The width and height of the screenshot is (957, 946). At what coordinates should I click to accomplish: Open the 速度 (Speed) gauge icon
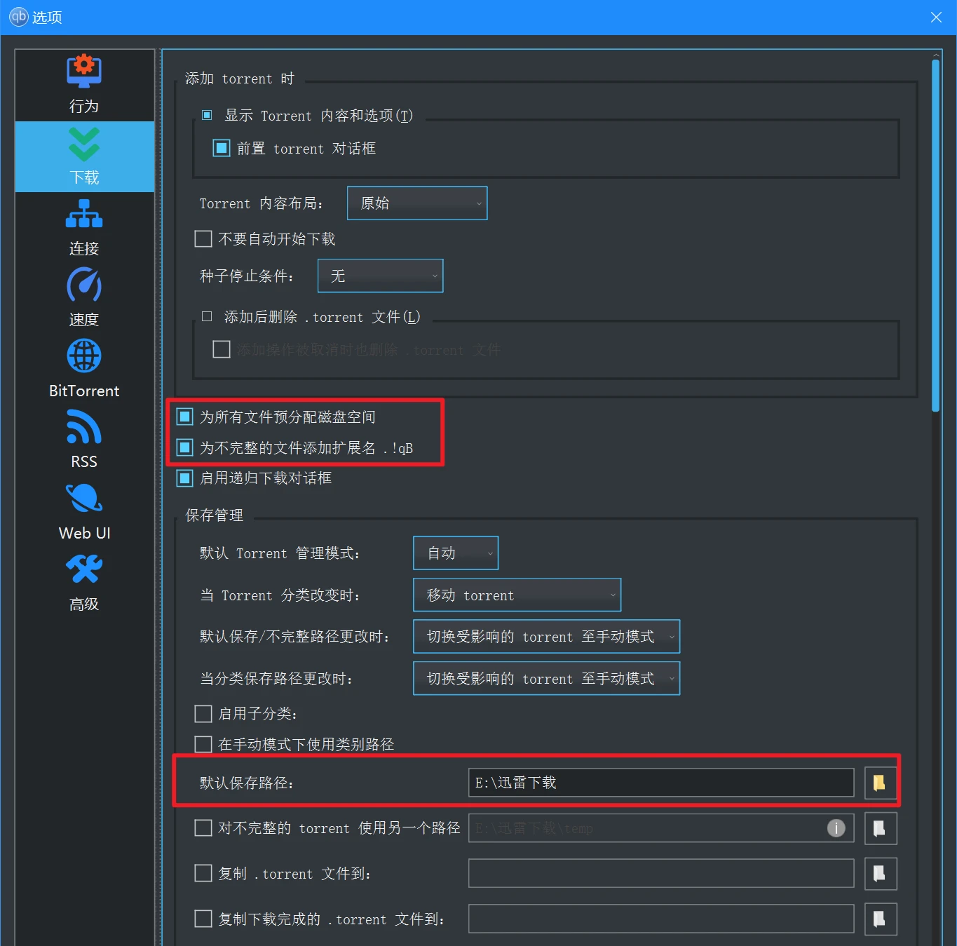(84, 285)
